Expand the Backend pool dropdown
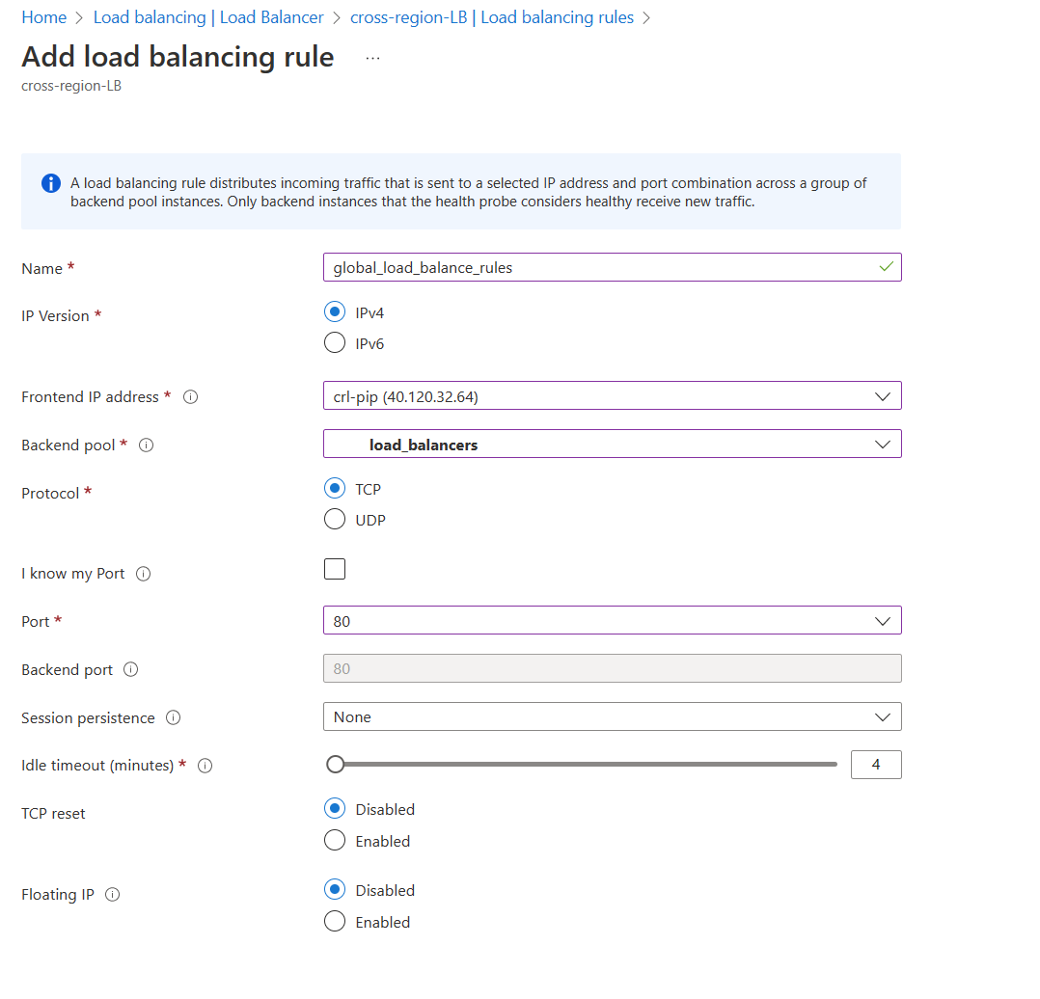1040x999 pixels. point(882,444)
